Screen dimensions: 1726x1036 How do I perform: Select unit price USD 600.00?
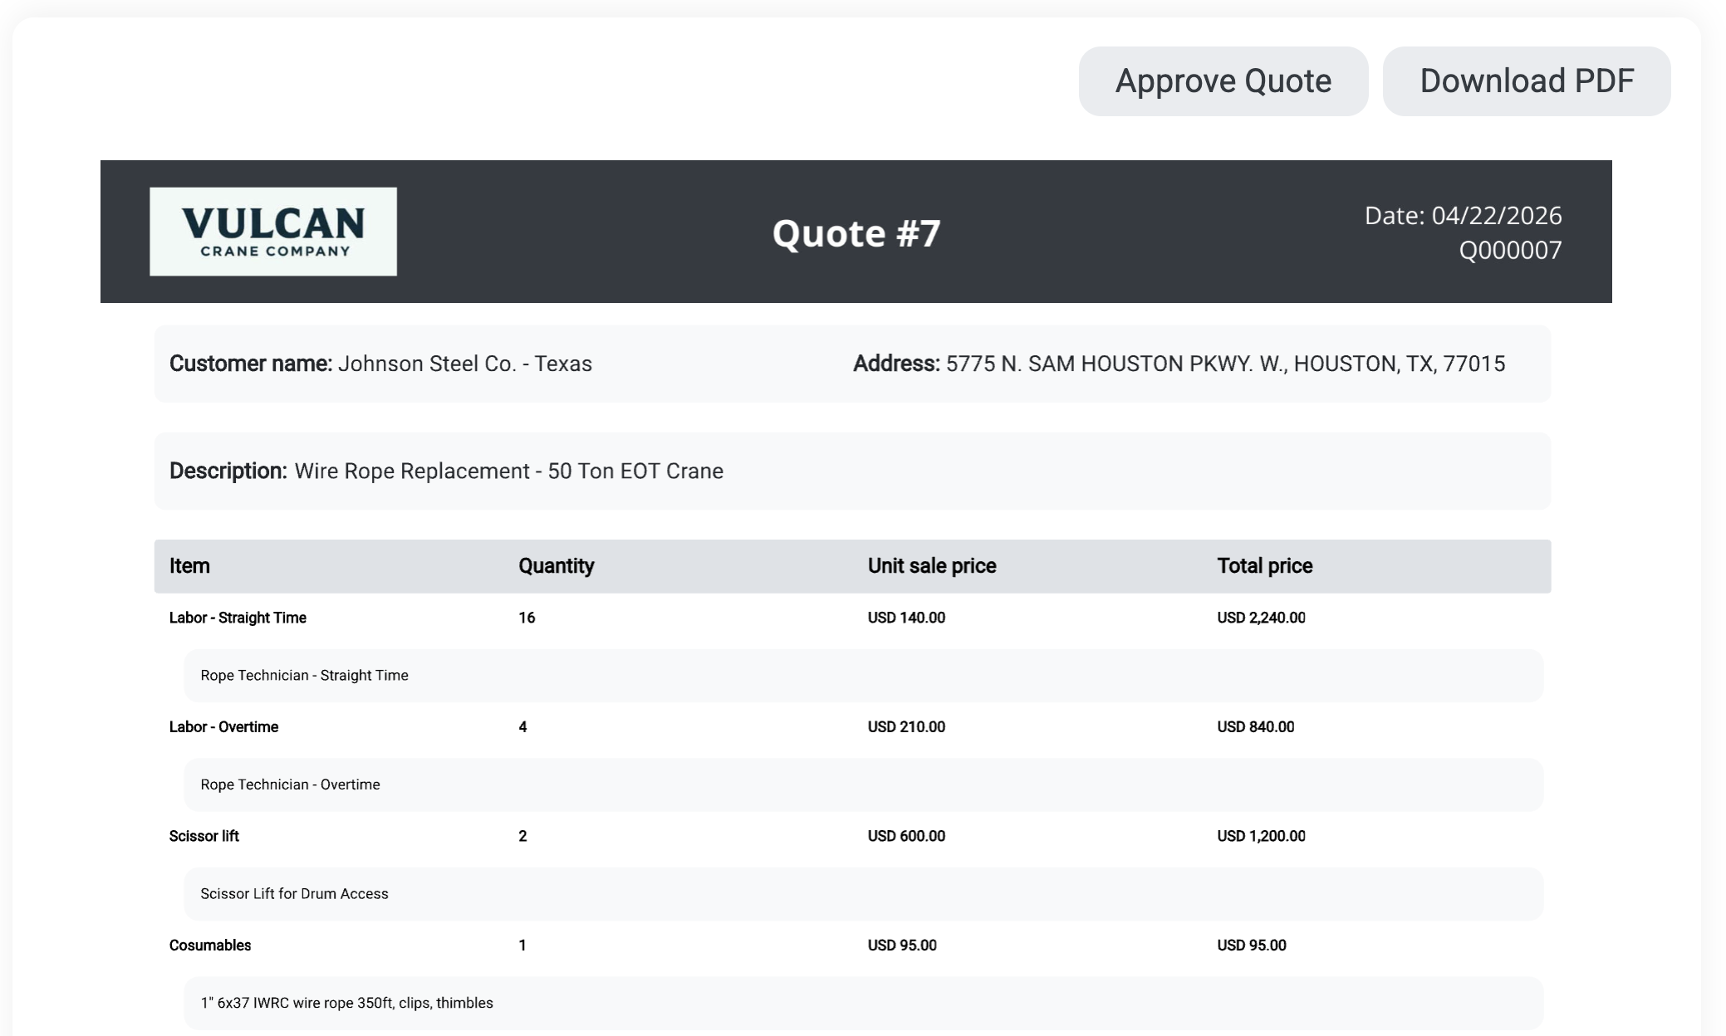coord(906,836)
